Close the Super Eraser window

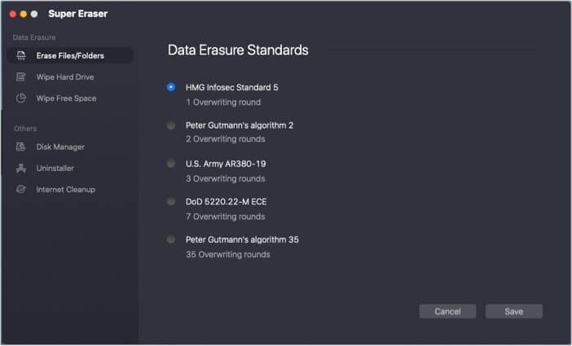[x=13, y=14]
